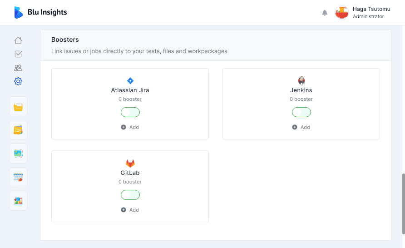
Task: Open the users/team sidebar icon
Action: tap(18, 68)
